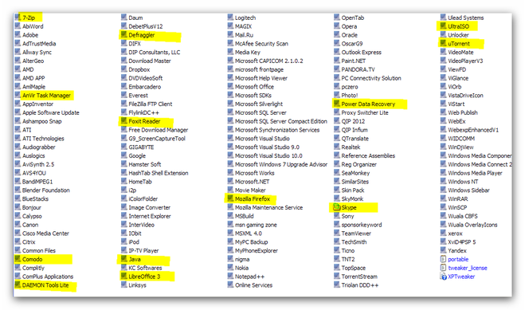Screen dimensions: 525x310
Task: Open the XPTweaker file link
Action: tap(461, 277)
